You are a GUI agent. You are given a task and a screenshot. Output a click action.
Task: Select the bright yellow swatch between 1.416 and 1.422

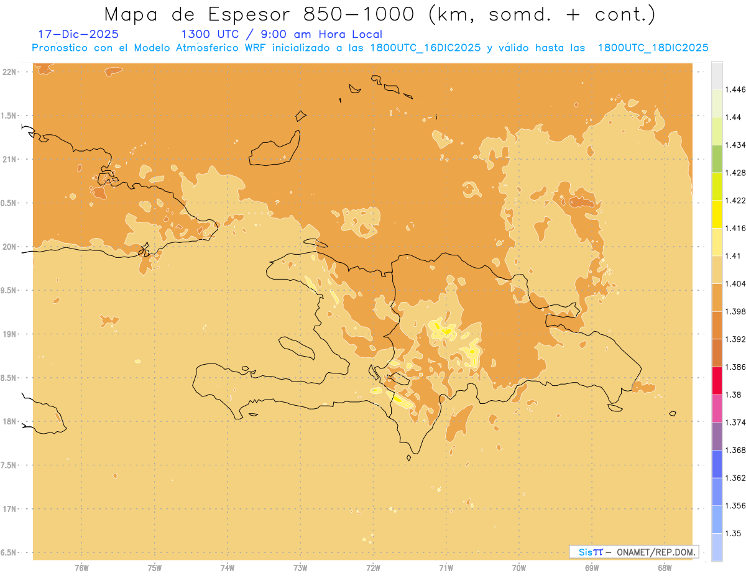point(717,214)
